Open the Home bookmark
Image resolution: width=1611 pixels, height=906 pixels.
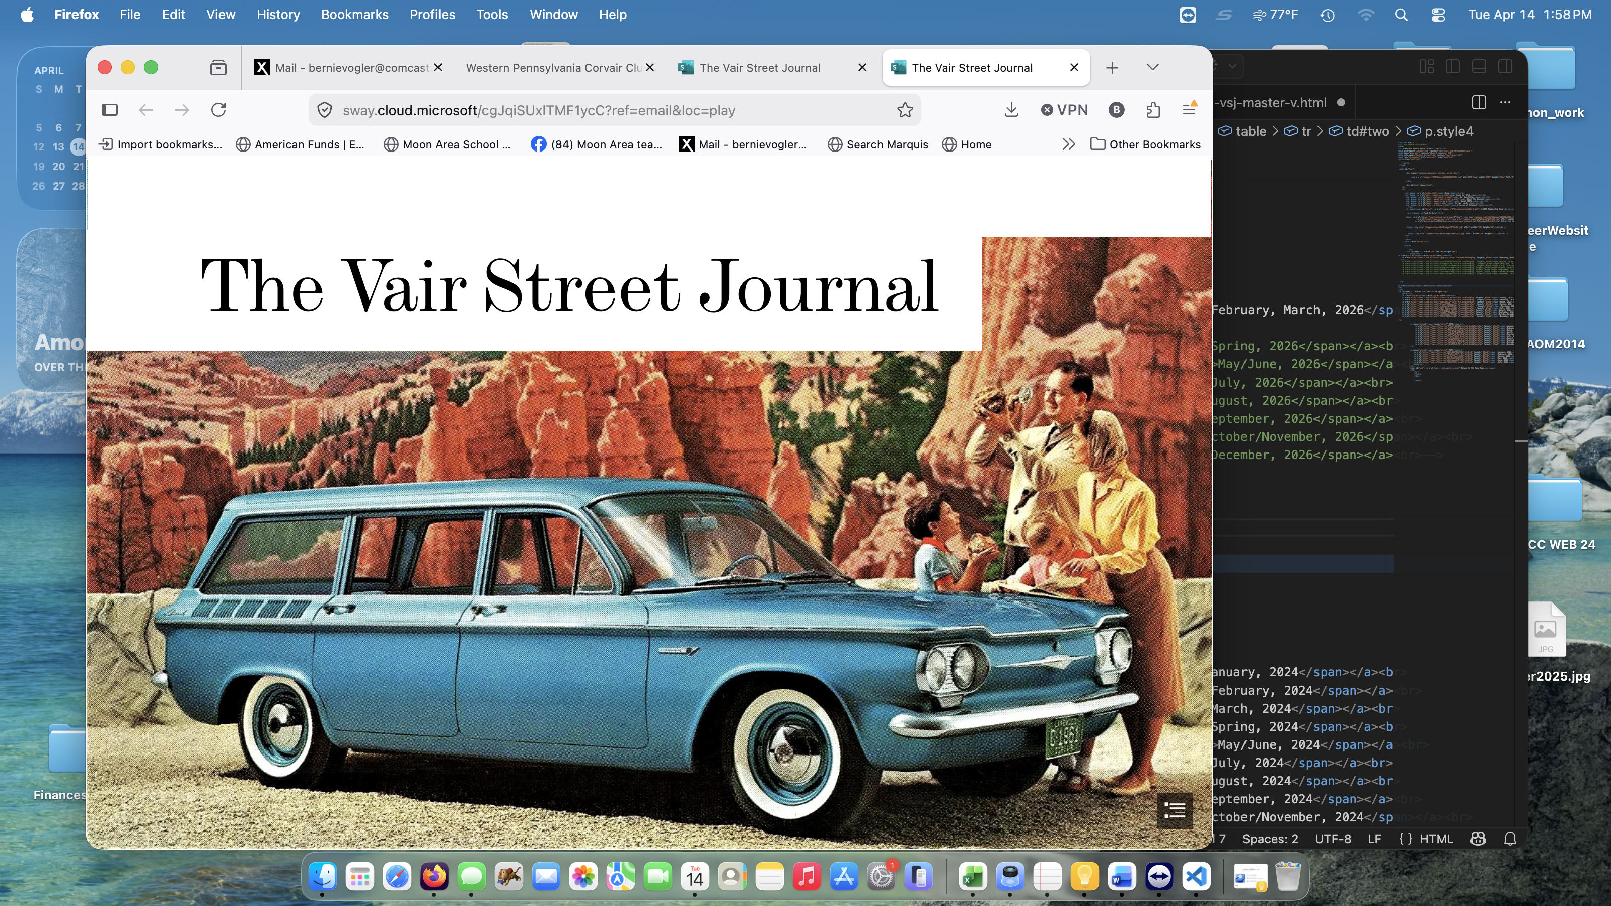pyautogui.click(x=967, y=144)
